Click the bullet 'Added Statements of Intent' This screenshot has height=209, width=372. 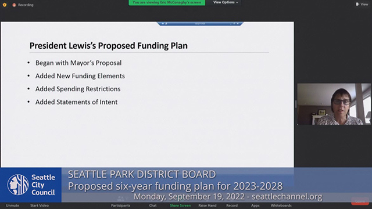(76, 102)
